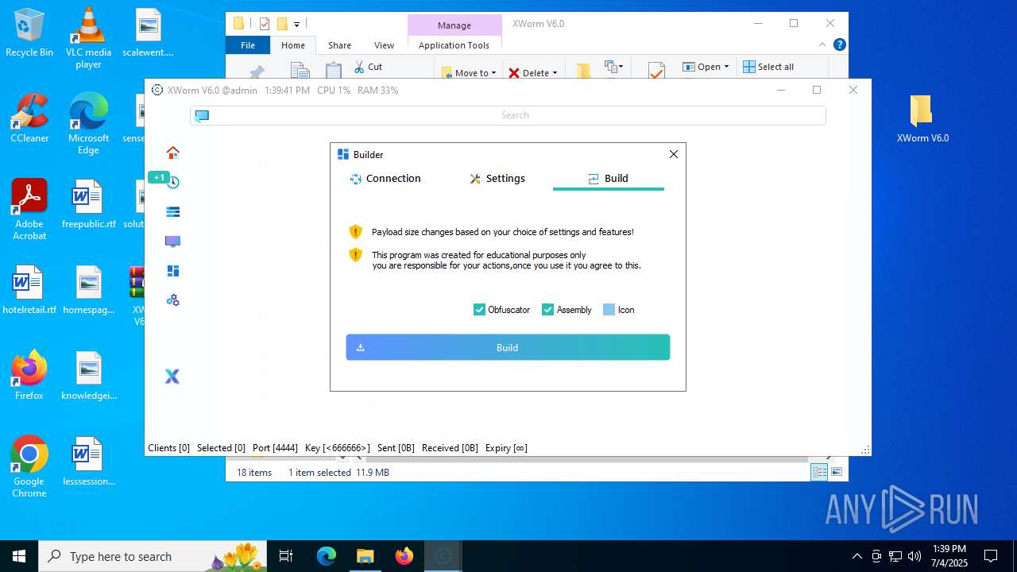Open the Home icon in XWorm sidebar

[x=172, y=152]
